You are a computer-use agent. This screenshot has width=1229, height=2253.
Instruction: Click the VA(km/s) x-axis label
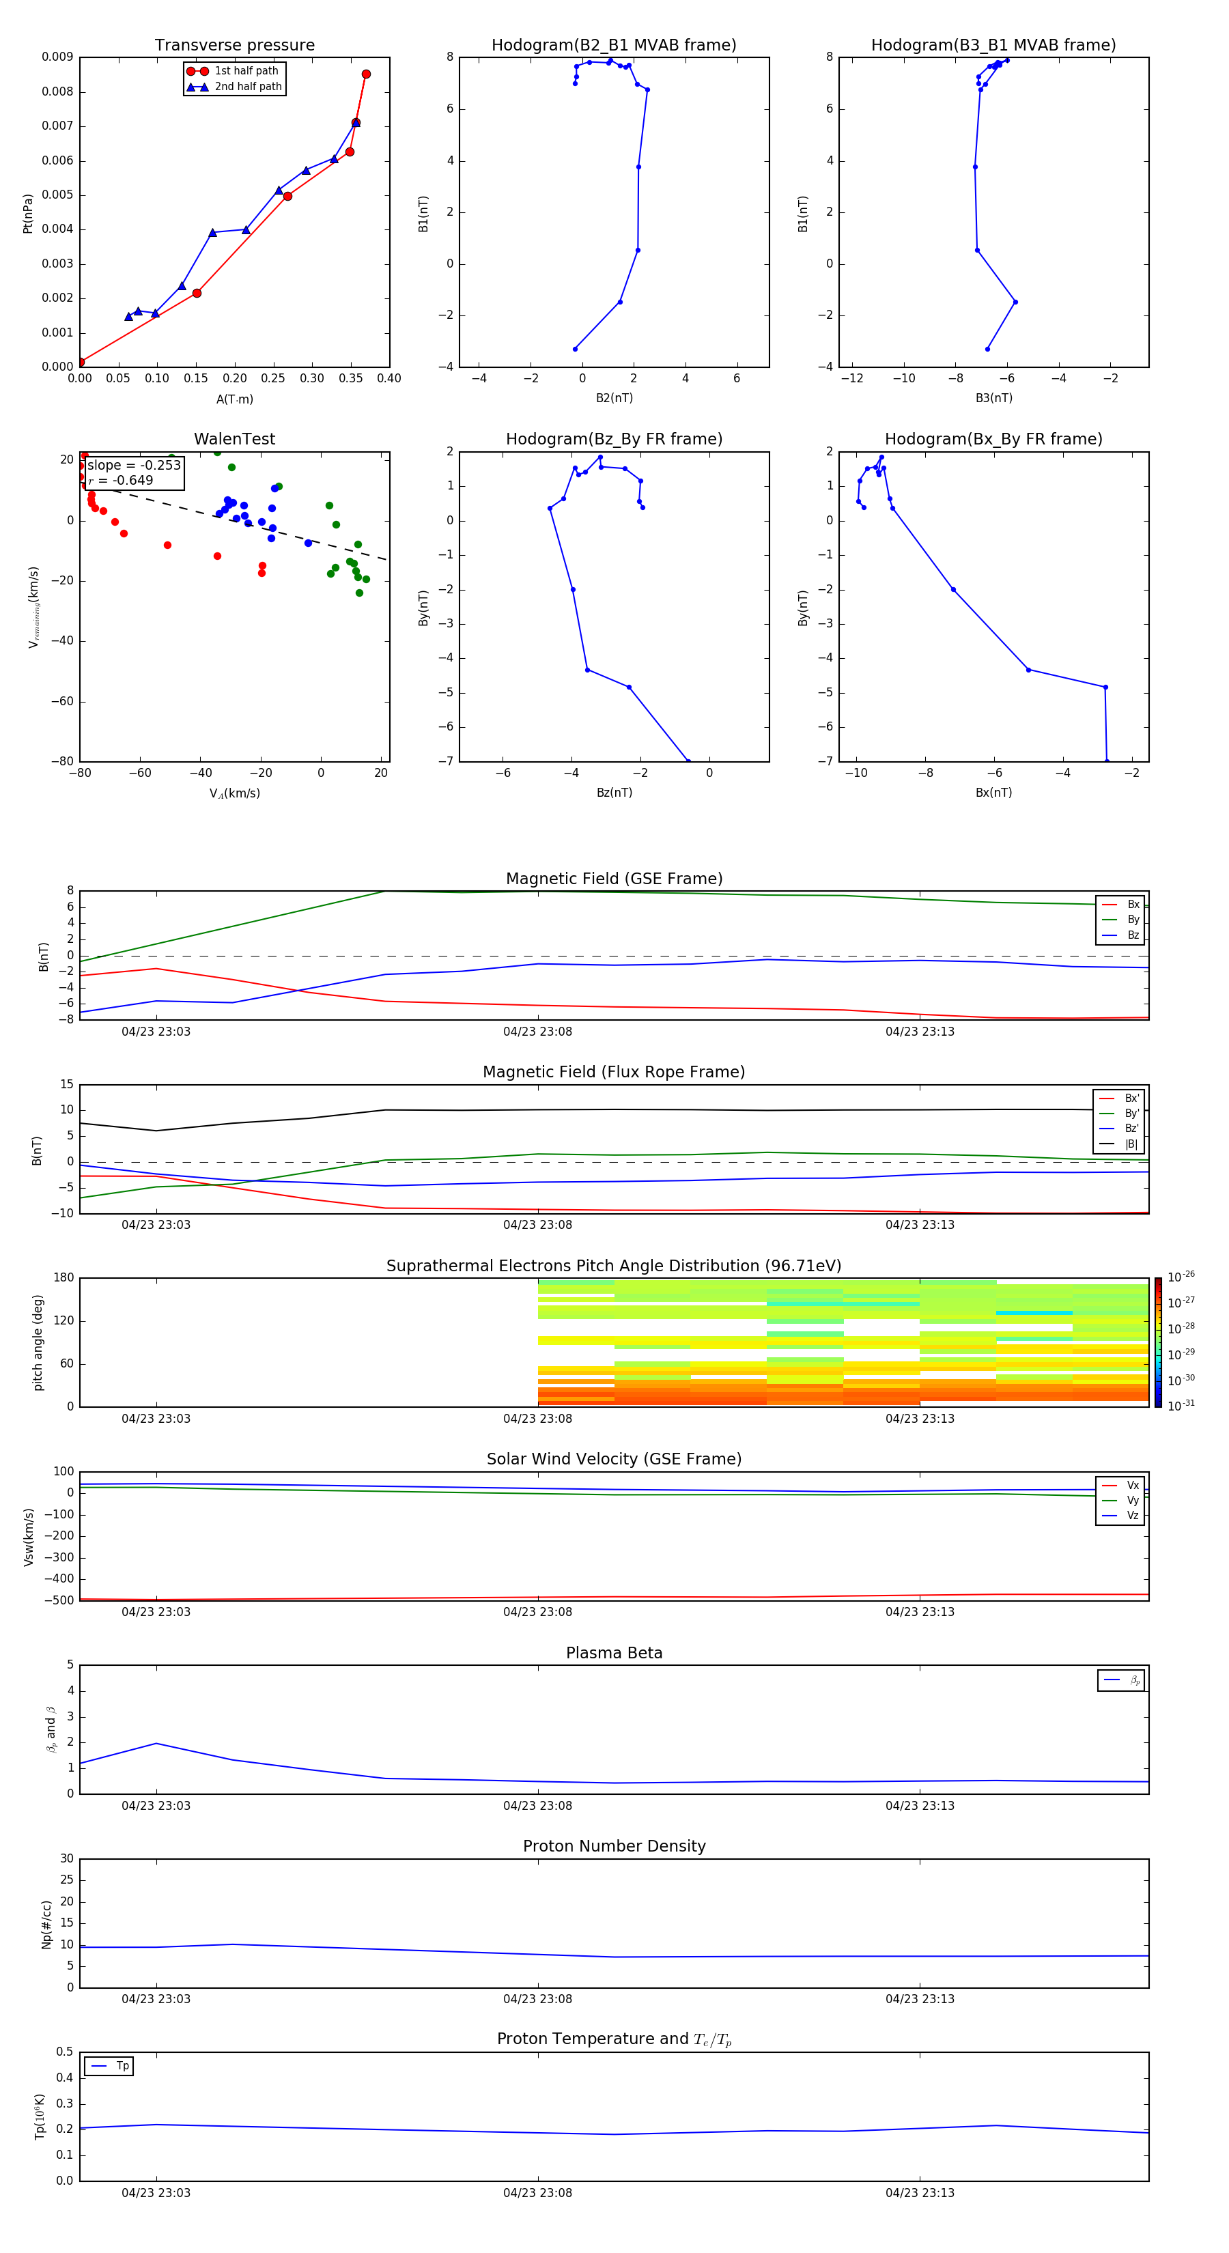[x=234, y=793]
